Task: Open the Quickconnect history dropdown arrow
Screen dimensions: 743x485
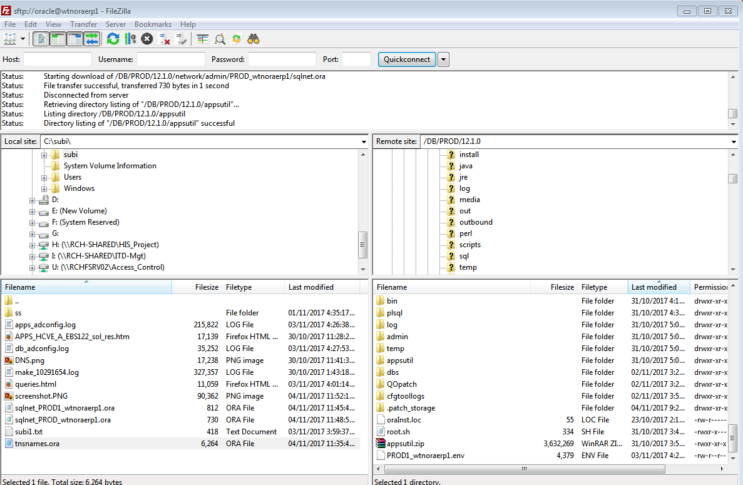Action: pos(443,59)
